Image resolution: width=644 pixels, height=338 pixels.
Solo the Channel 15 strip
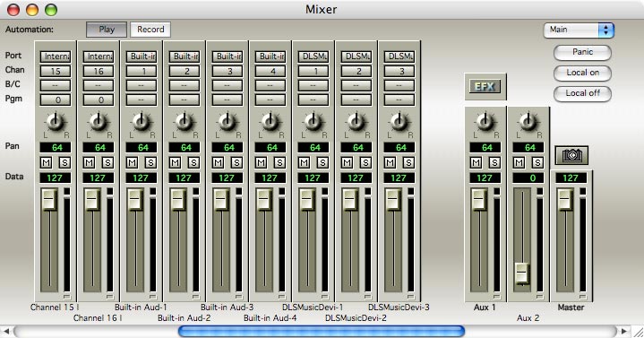[x=64, y=162]
